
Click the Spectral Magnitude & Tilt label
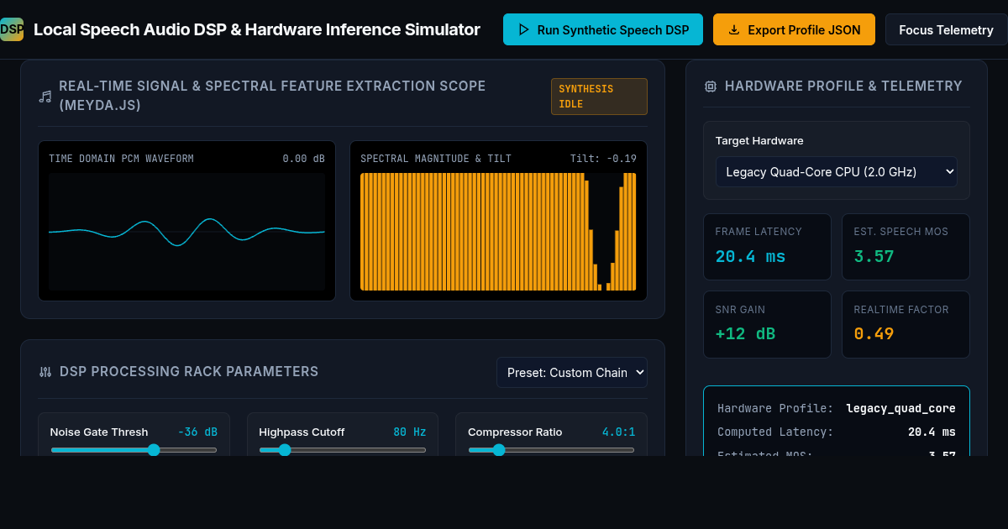(436, 159)
